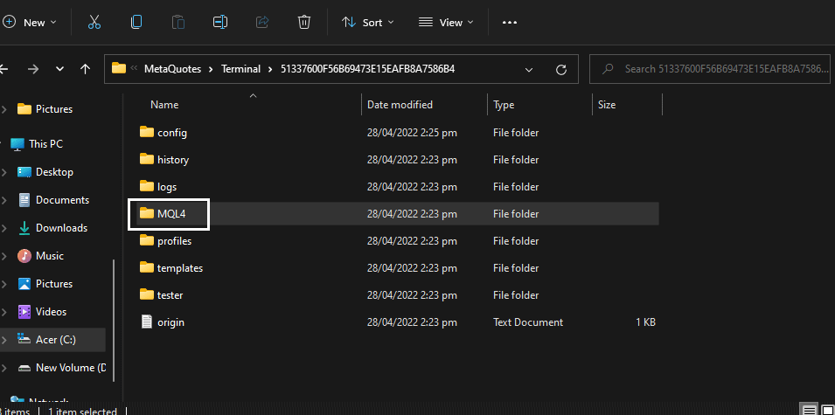Switch to details view icon in status bar
Viewport: 835px width, 415px height.
(810, 410)
